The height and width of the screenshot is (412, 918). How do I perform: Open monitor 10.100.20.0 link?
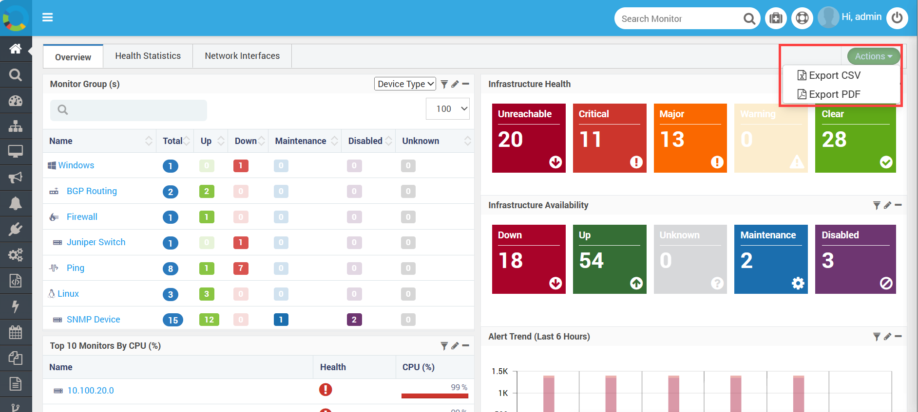(91, 391)
